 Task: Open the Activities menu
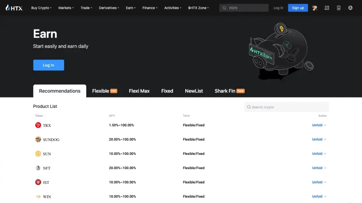(x=173, y=8)
